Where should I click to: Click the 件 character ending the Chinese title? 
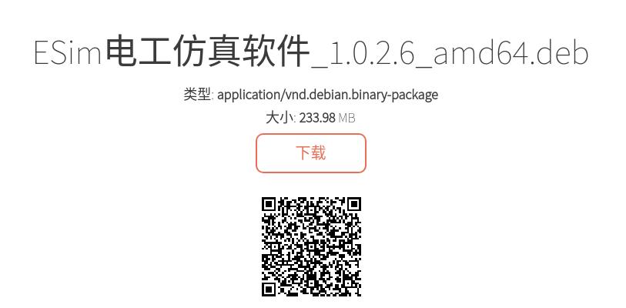[x=293, y=52]
